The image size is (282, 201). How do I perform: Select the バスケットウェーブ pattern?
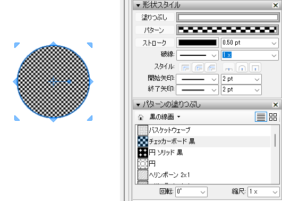pos(204,130)
